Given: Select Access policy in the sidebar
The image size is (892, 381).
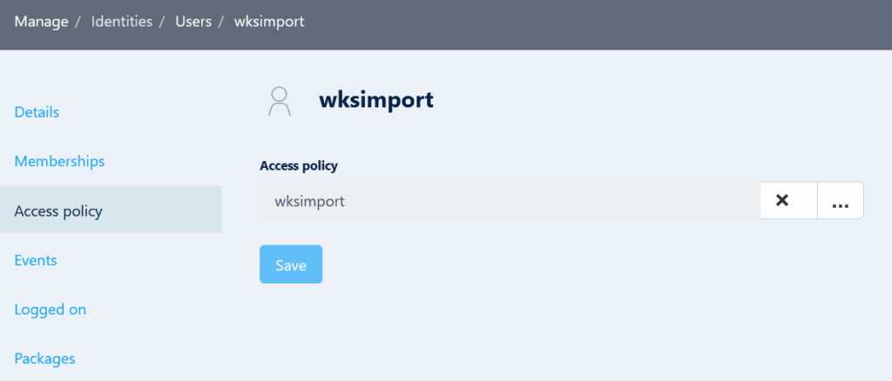Looking at the screenshot, I should (58, 211).
